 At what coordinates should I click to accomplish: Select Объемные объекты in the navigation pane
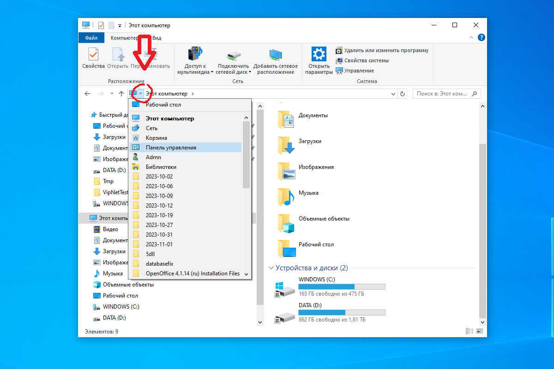click(123, 285)
